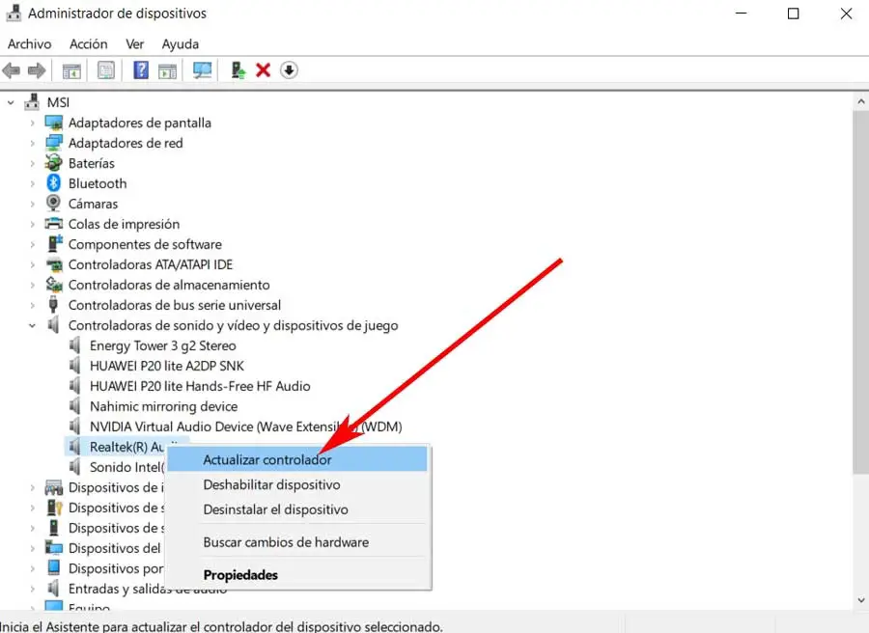This screenshot has width=869, height=633.
Task: Select NVIDIA Virtual Audio Device
Action: tap(245, 427)
